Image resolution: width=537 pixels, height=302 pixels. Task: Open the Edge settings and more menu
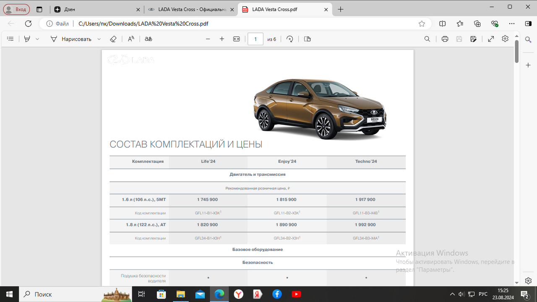511,23
